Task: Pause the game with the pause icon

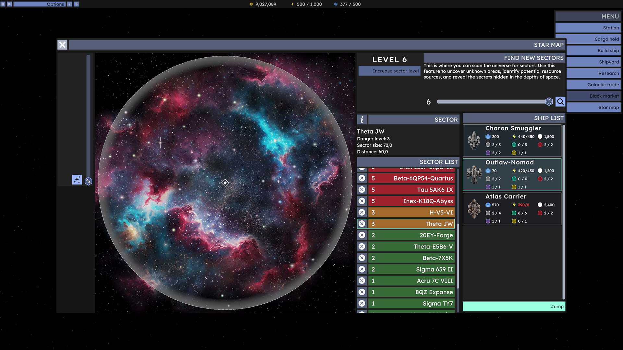Action: [x=3, y=4]
